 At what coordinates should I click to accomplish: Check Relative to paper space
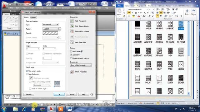point(43,54)
